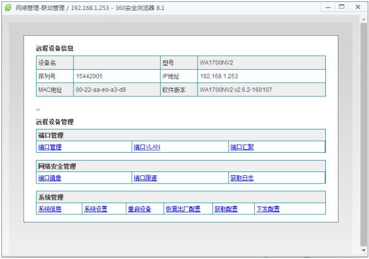
Task: Maximize the browser window
Action: pos(341,7)
